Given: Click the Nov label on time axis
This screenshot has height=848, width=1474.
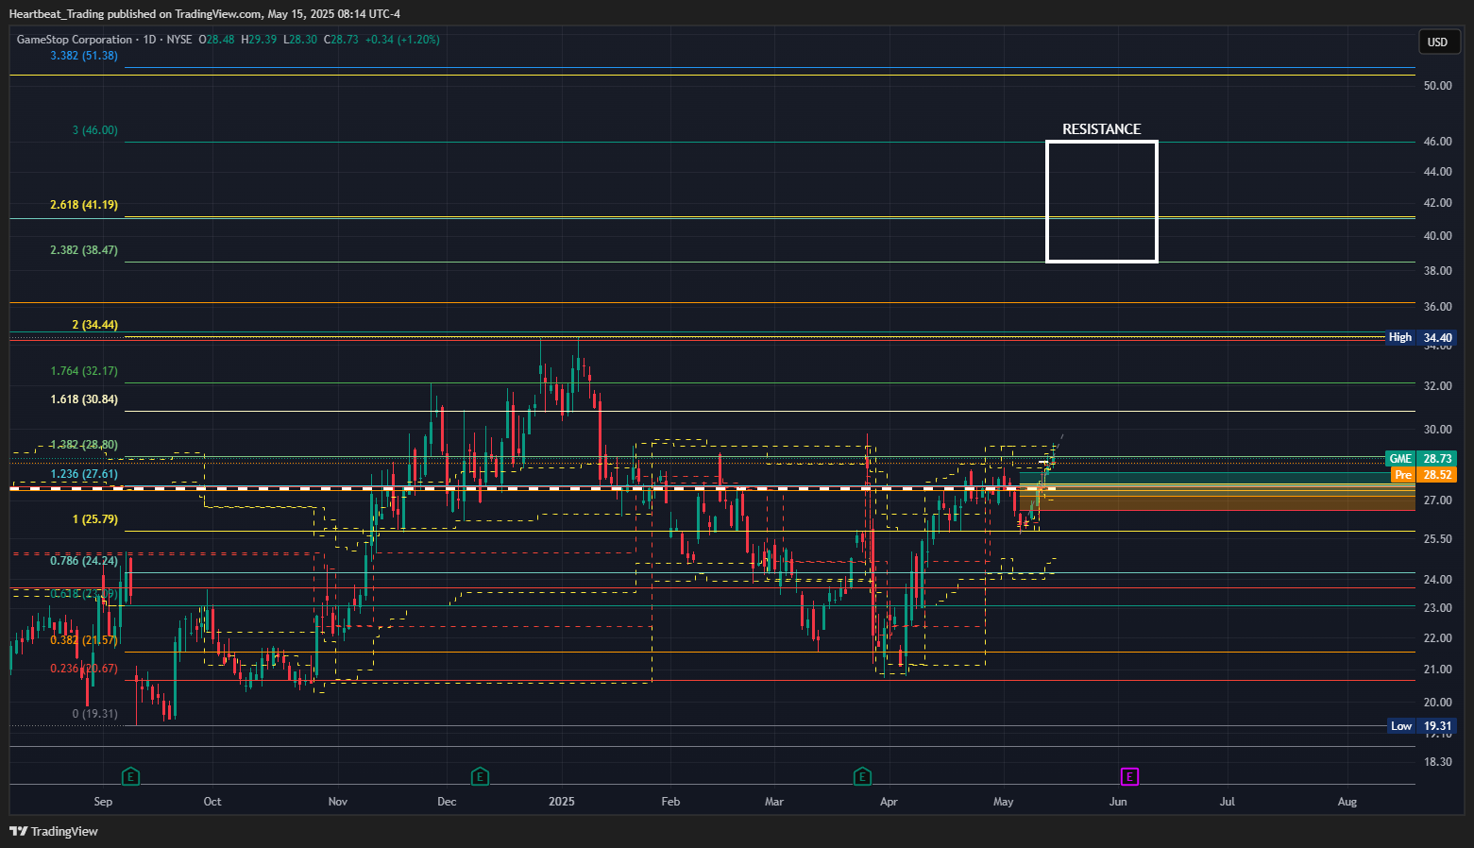Looking at the screenshot, I should pos(338,802).
